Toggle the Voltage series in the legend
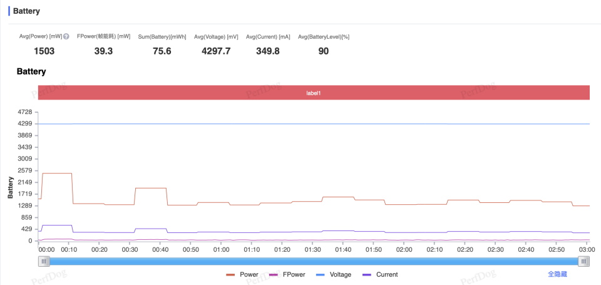Screen dimensions: 601x285 click(x=334, y=274)
